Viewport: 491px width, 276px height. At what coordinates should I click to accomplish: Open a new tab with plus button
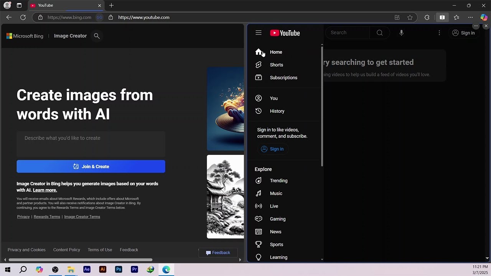(111, 5)
